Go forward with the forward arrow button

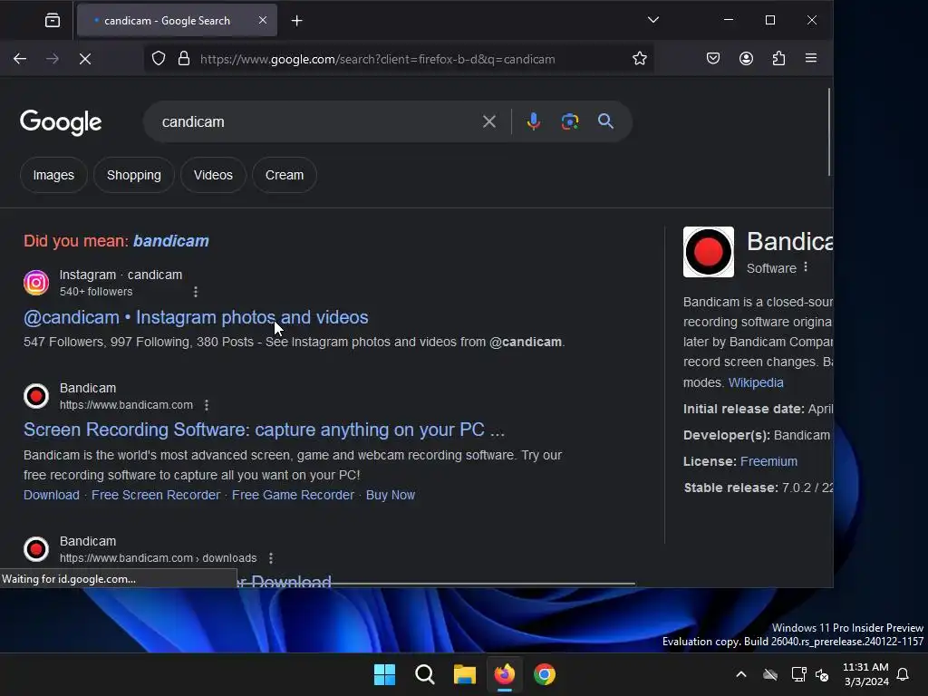click(x=53, y=59)
